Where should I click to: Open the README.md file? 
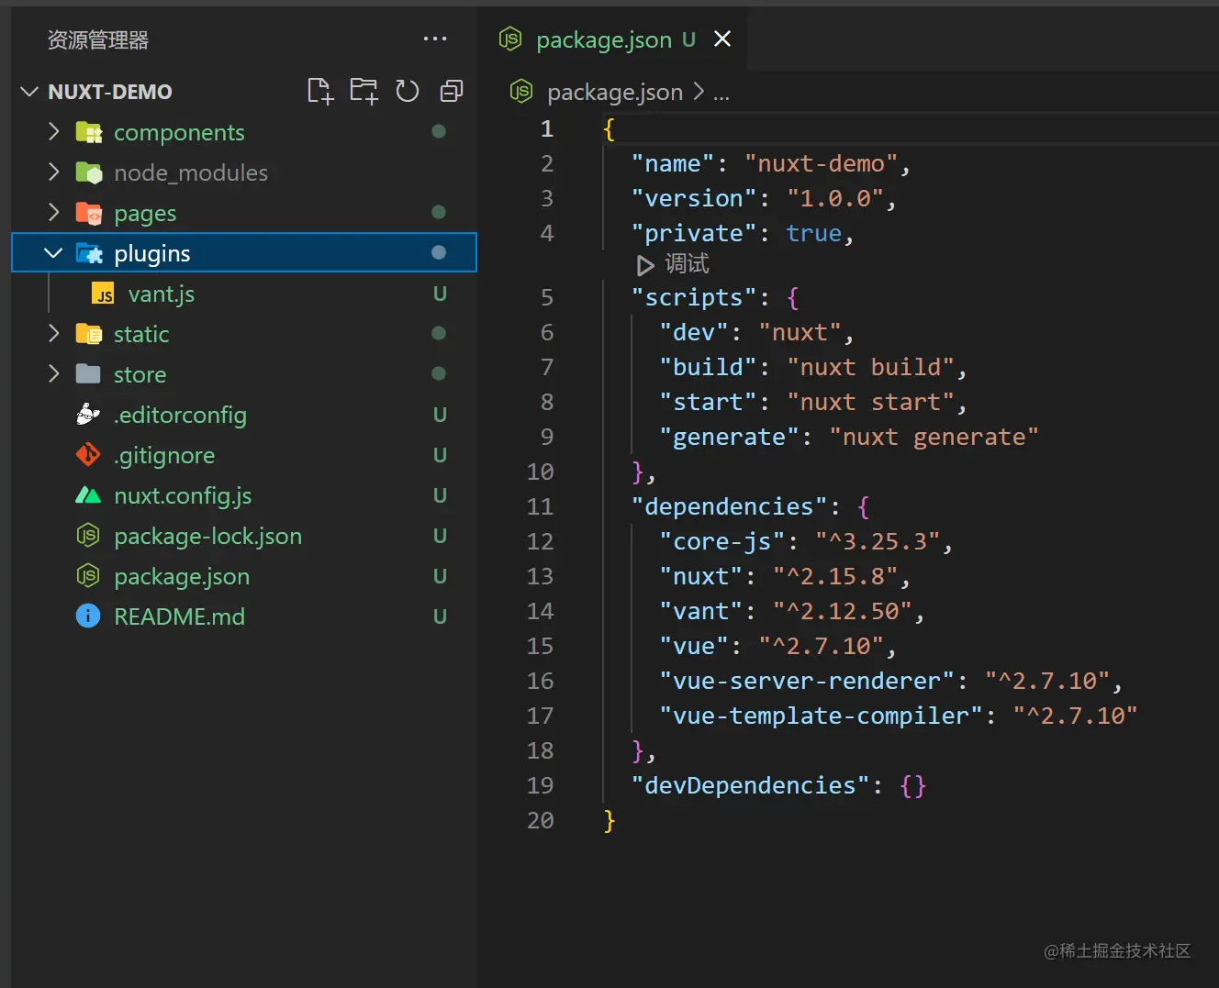(179, 617)
